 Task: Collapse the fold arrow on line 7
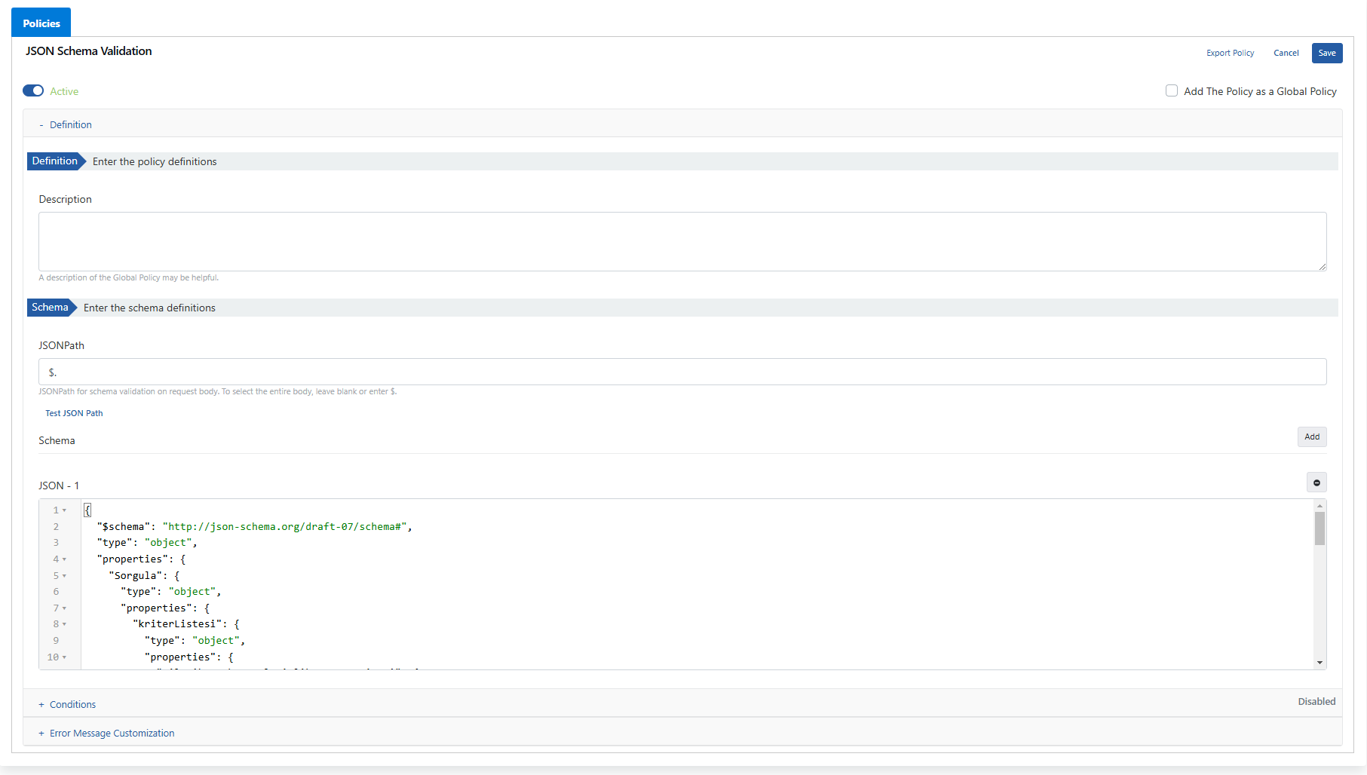(x=63, y=608)
